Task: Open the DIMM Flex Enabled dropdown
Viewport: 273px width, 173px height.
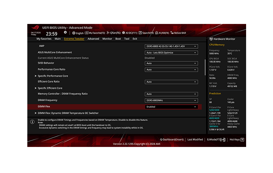Action: 171,107
